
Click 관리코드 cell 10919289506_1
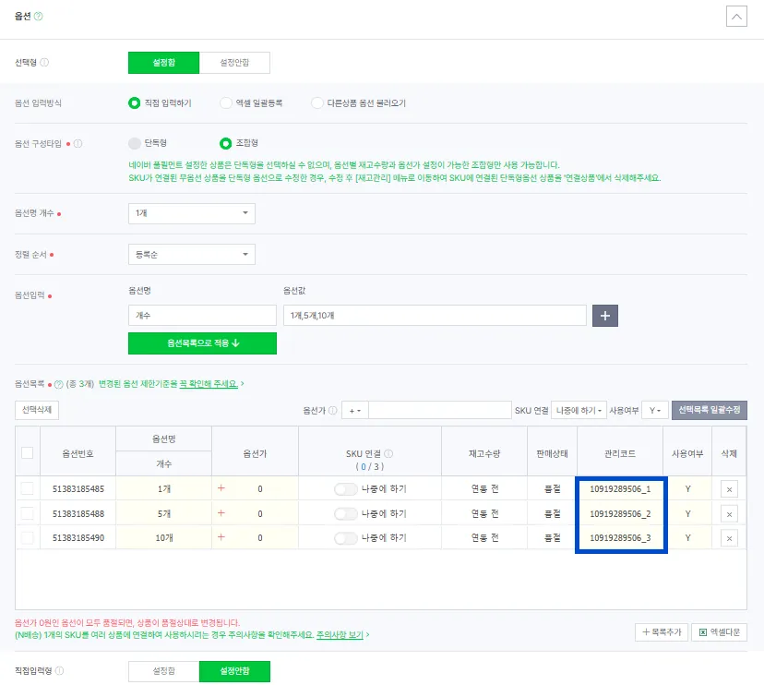[620, 489]
